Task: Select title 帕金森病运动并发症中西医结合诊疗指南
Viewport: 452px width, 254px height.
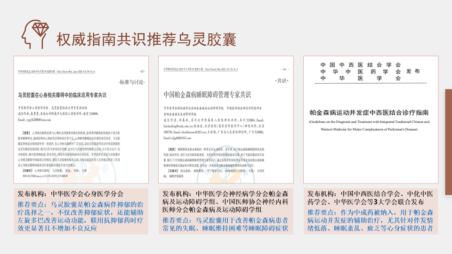Action: 369,112
